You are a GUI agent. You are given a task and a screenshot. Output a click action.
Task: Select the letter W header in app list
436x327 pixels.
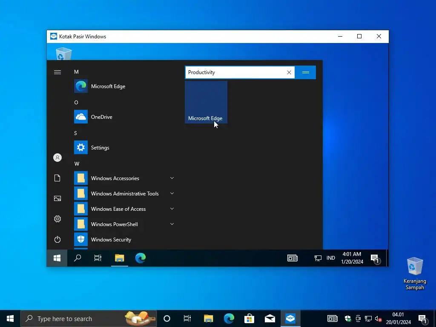(77, 164)
